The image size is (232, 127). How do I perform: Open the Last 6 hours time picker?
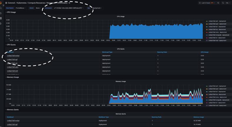[207, 3]
